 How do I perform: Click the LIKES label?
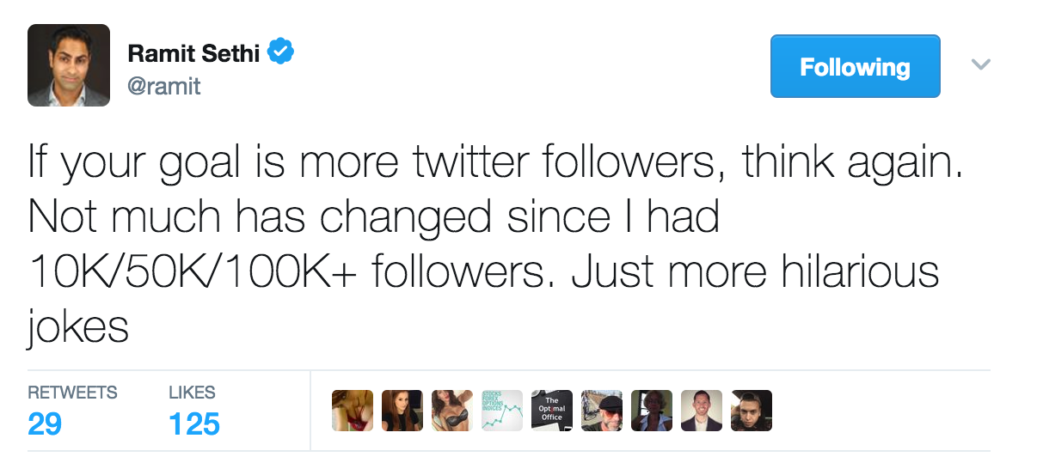(x=192, y=393)
